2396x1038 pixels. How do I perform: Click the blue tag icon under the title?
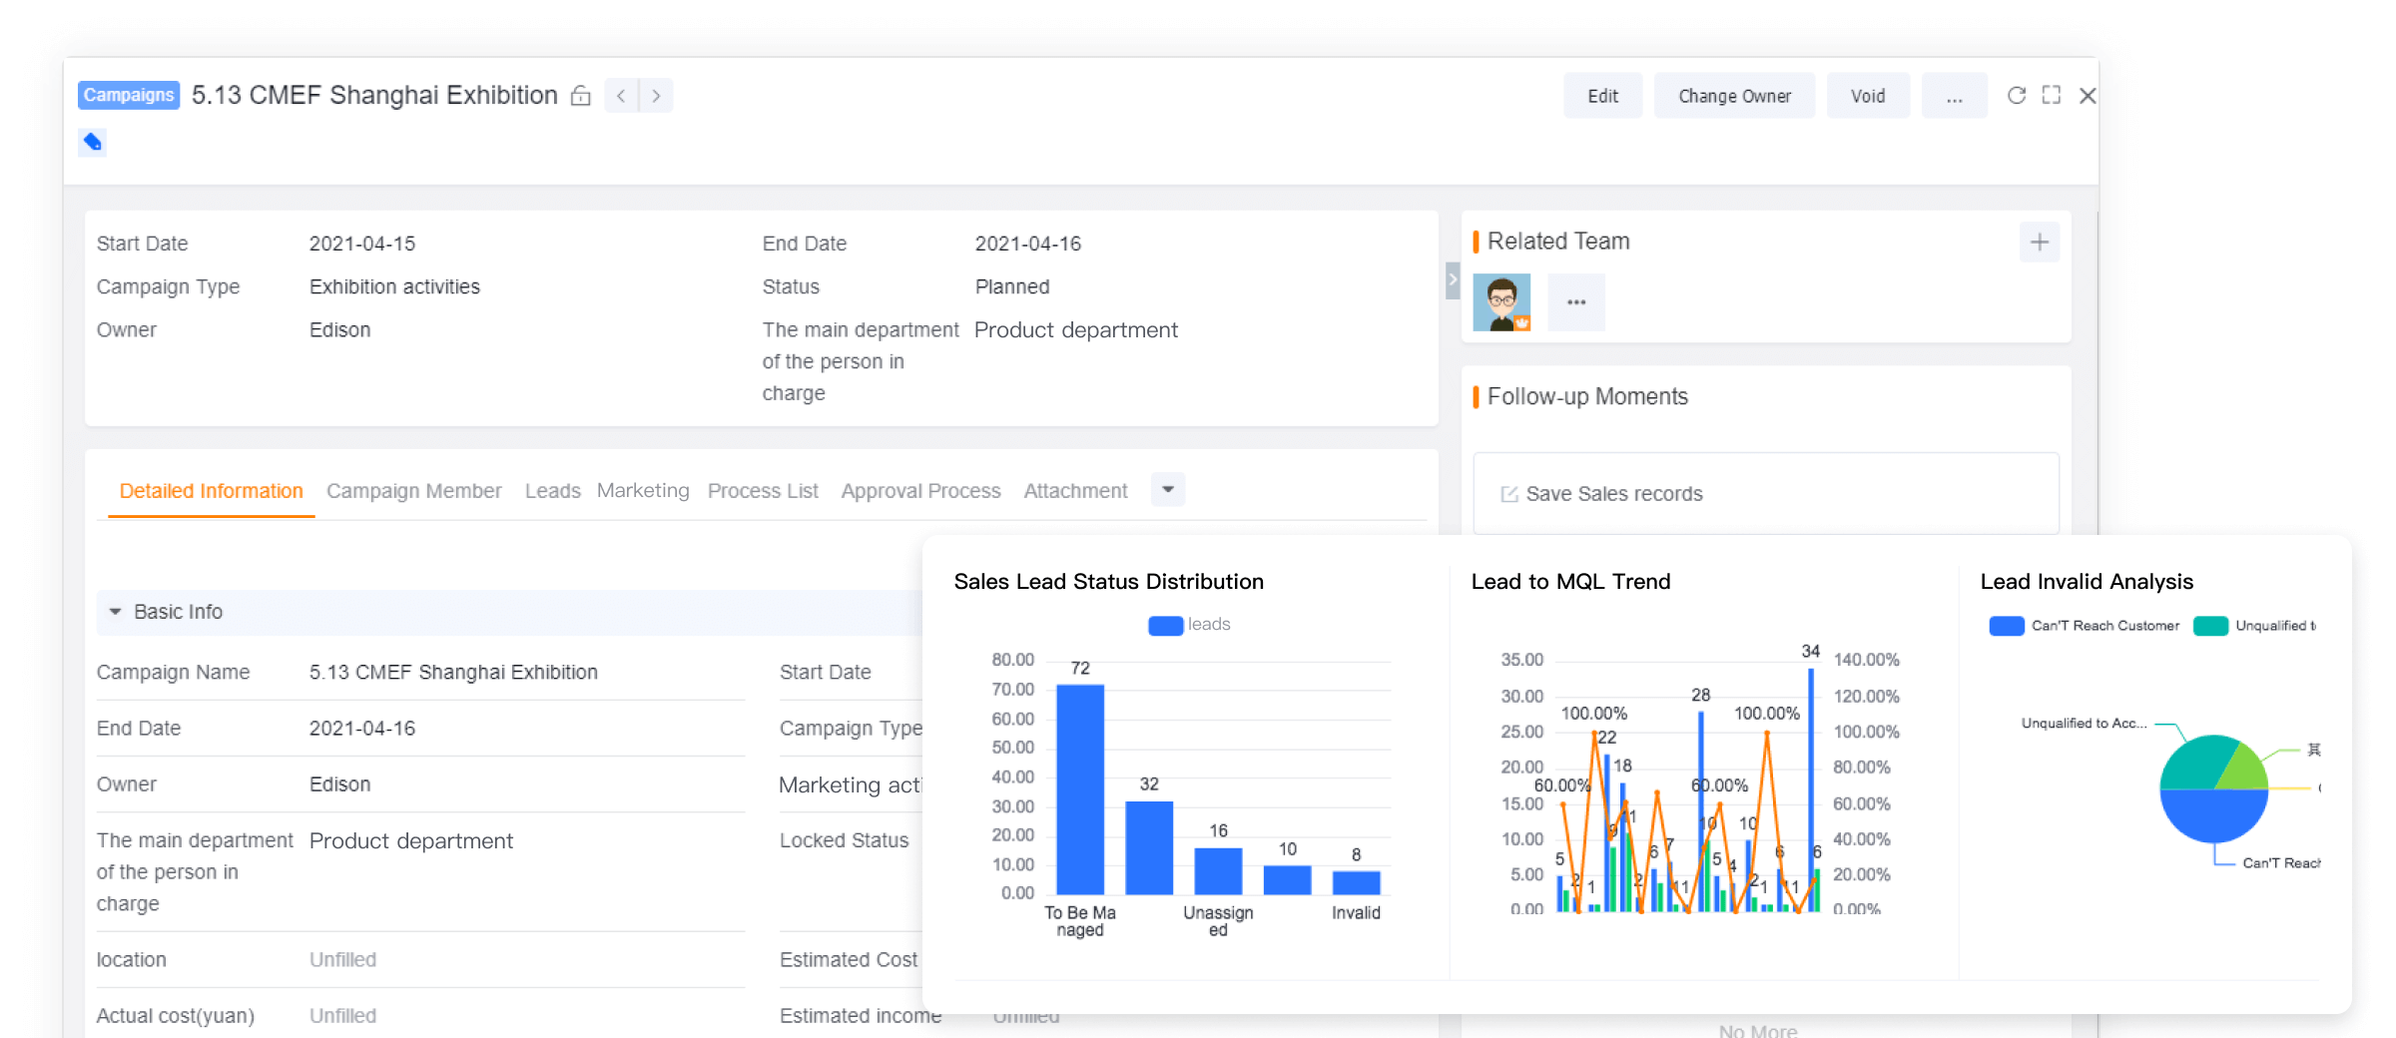tap(92, 142)
